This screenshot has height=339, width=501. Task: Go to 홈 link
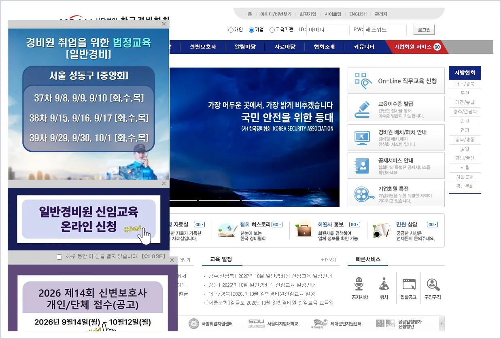point(250,14)
